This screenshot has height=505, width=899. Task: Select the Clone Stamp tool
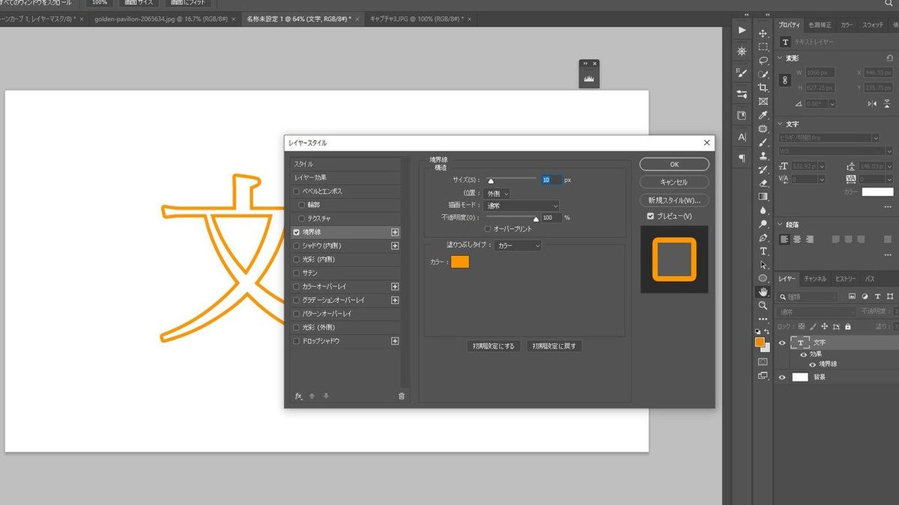763,156
